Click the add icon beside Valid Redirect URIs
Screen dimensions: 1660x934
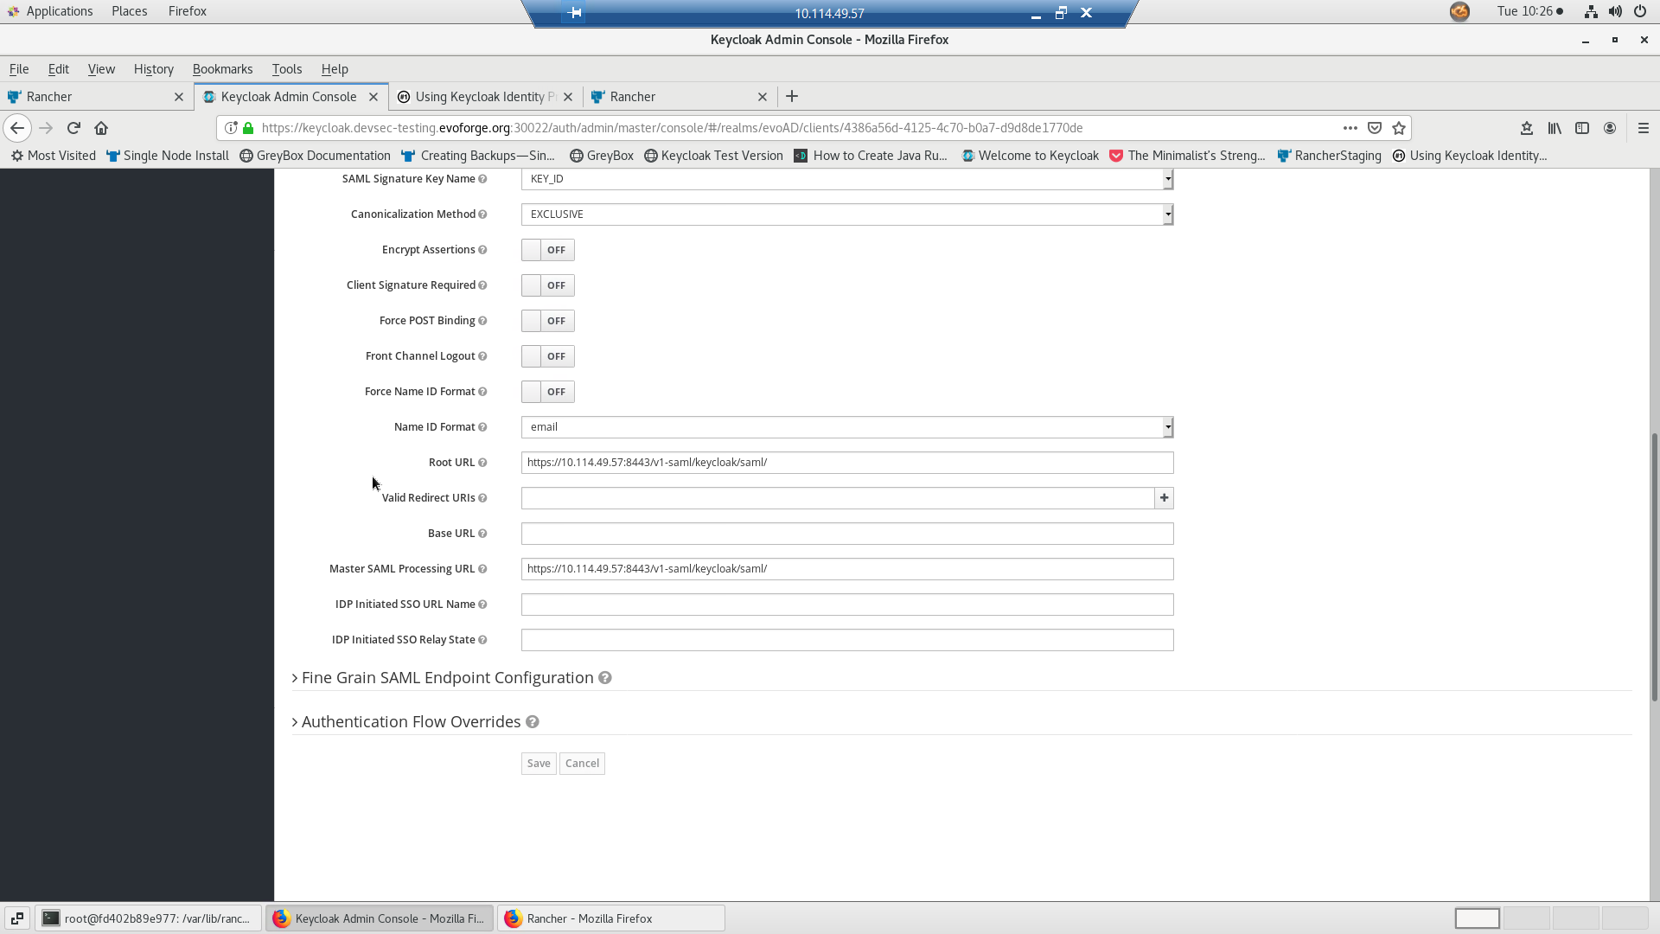pos(1164,498)
